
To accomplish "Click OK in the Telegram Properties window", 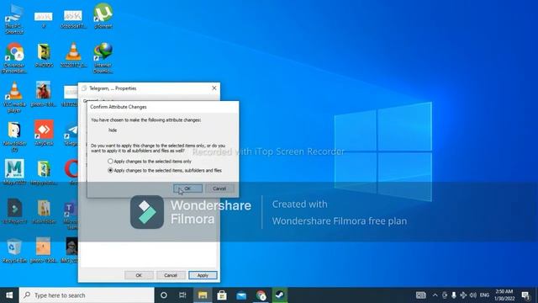I will click(139, 275).
